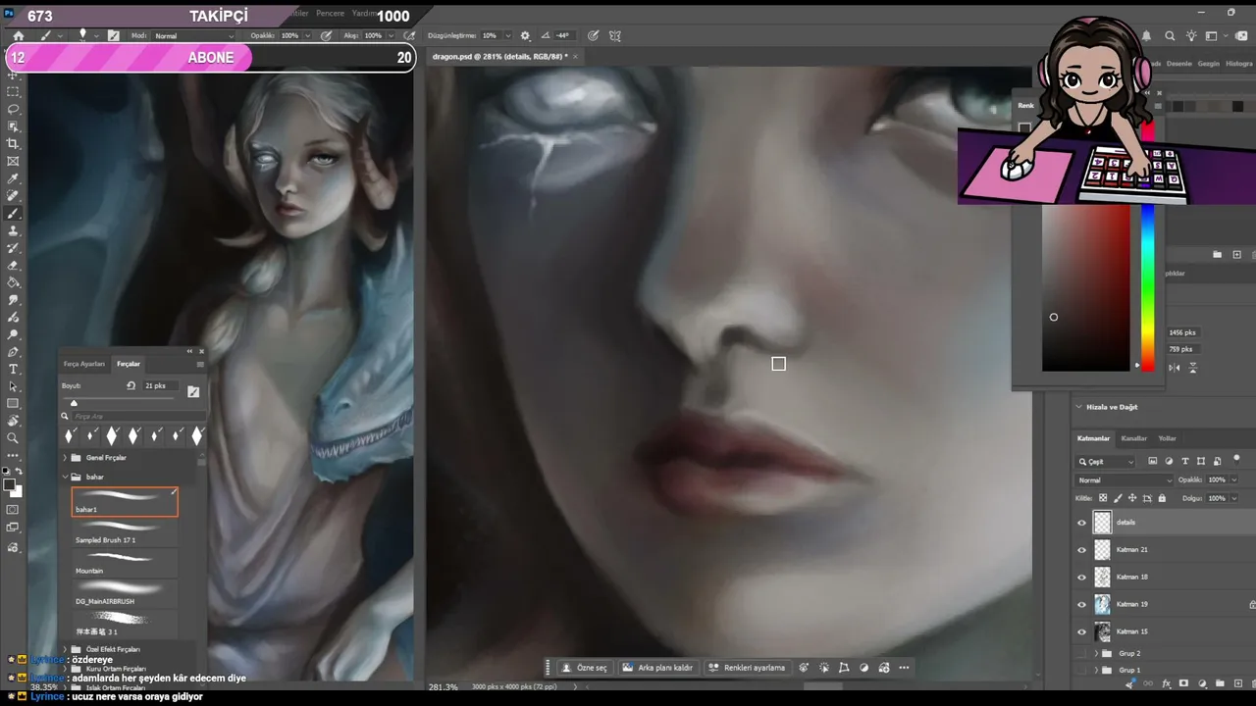Viewport: 1256px width, 706px height.
Task: Open the Dolgu fill dropdown arrow
Action: pyautogui.click(x=1232, y=498)
